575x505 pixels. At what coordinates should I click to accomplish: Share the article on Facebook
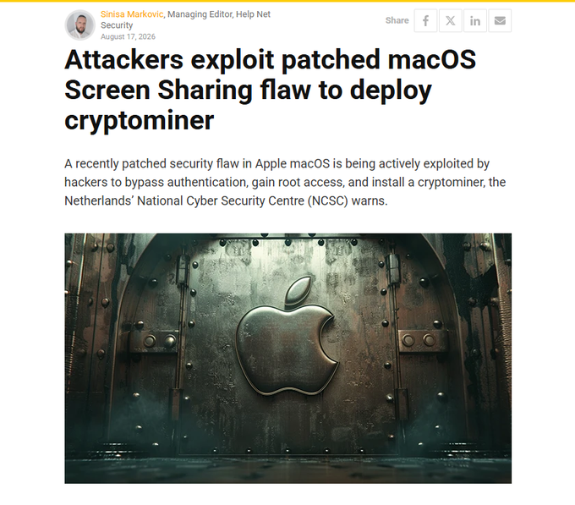425,20
